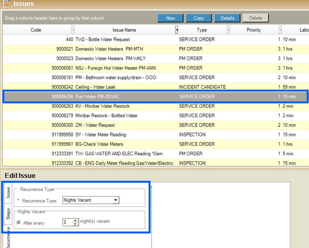Open the Priority column filter button
The width and height of the screenshot is (309, 248).
[280, 30]
